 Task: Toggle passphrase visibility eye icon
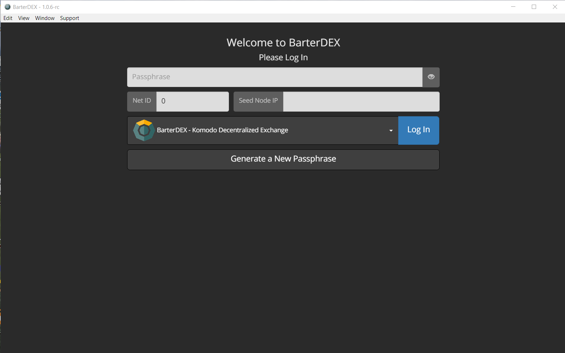coord(431,77)
